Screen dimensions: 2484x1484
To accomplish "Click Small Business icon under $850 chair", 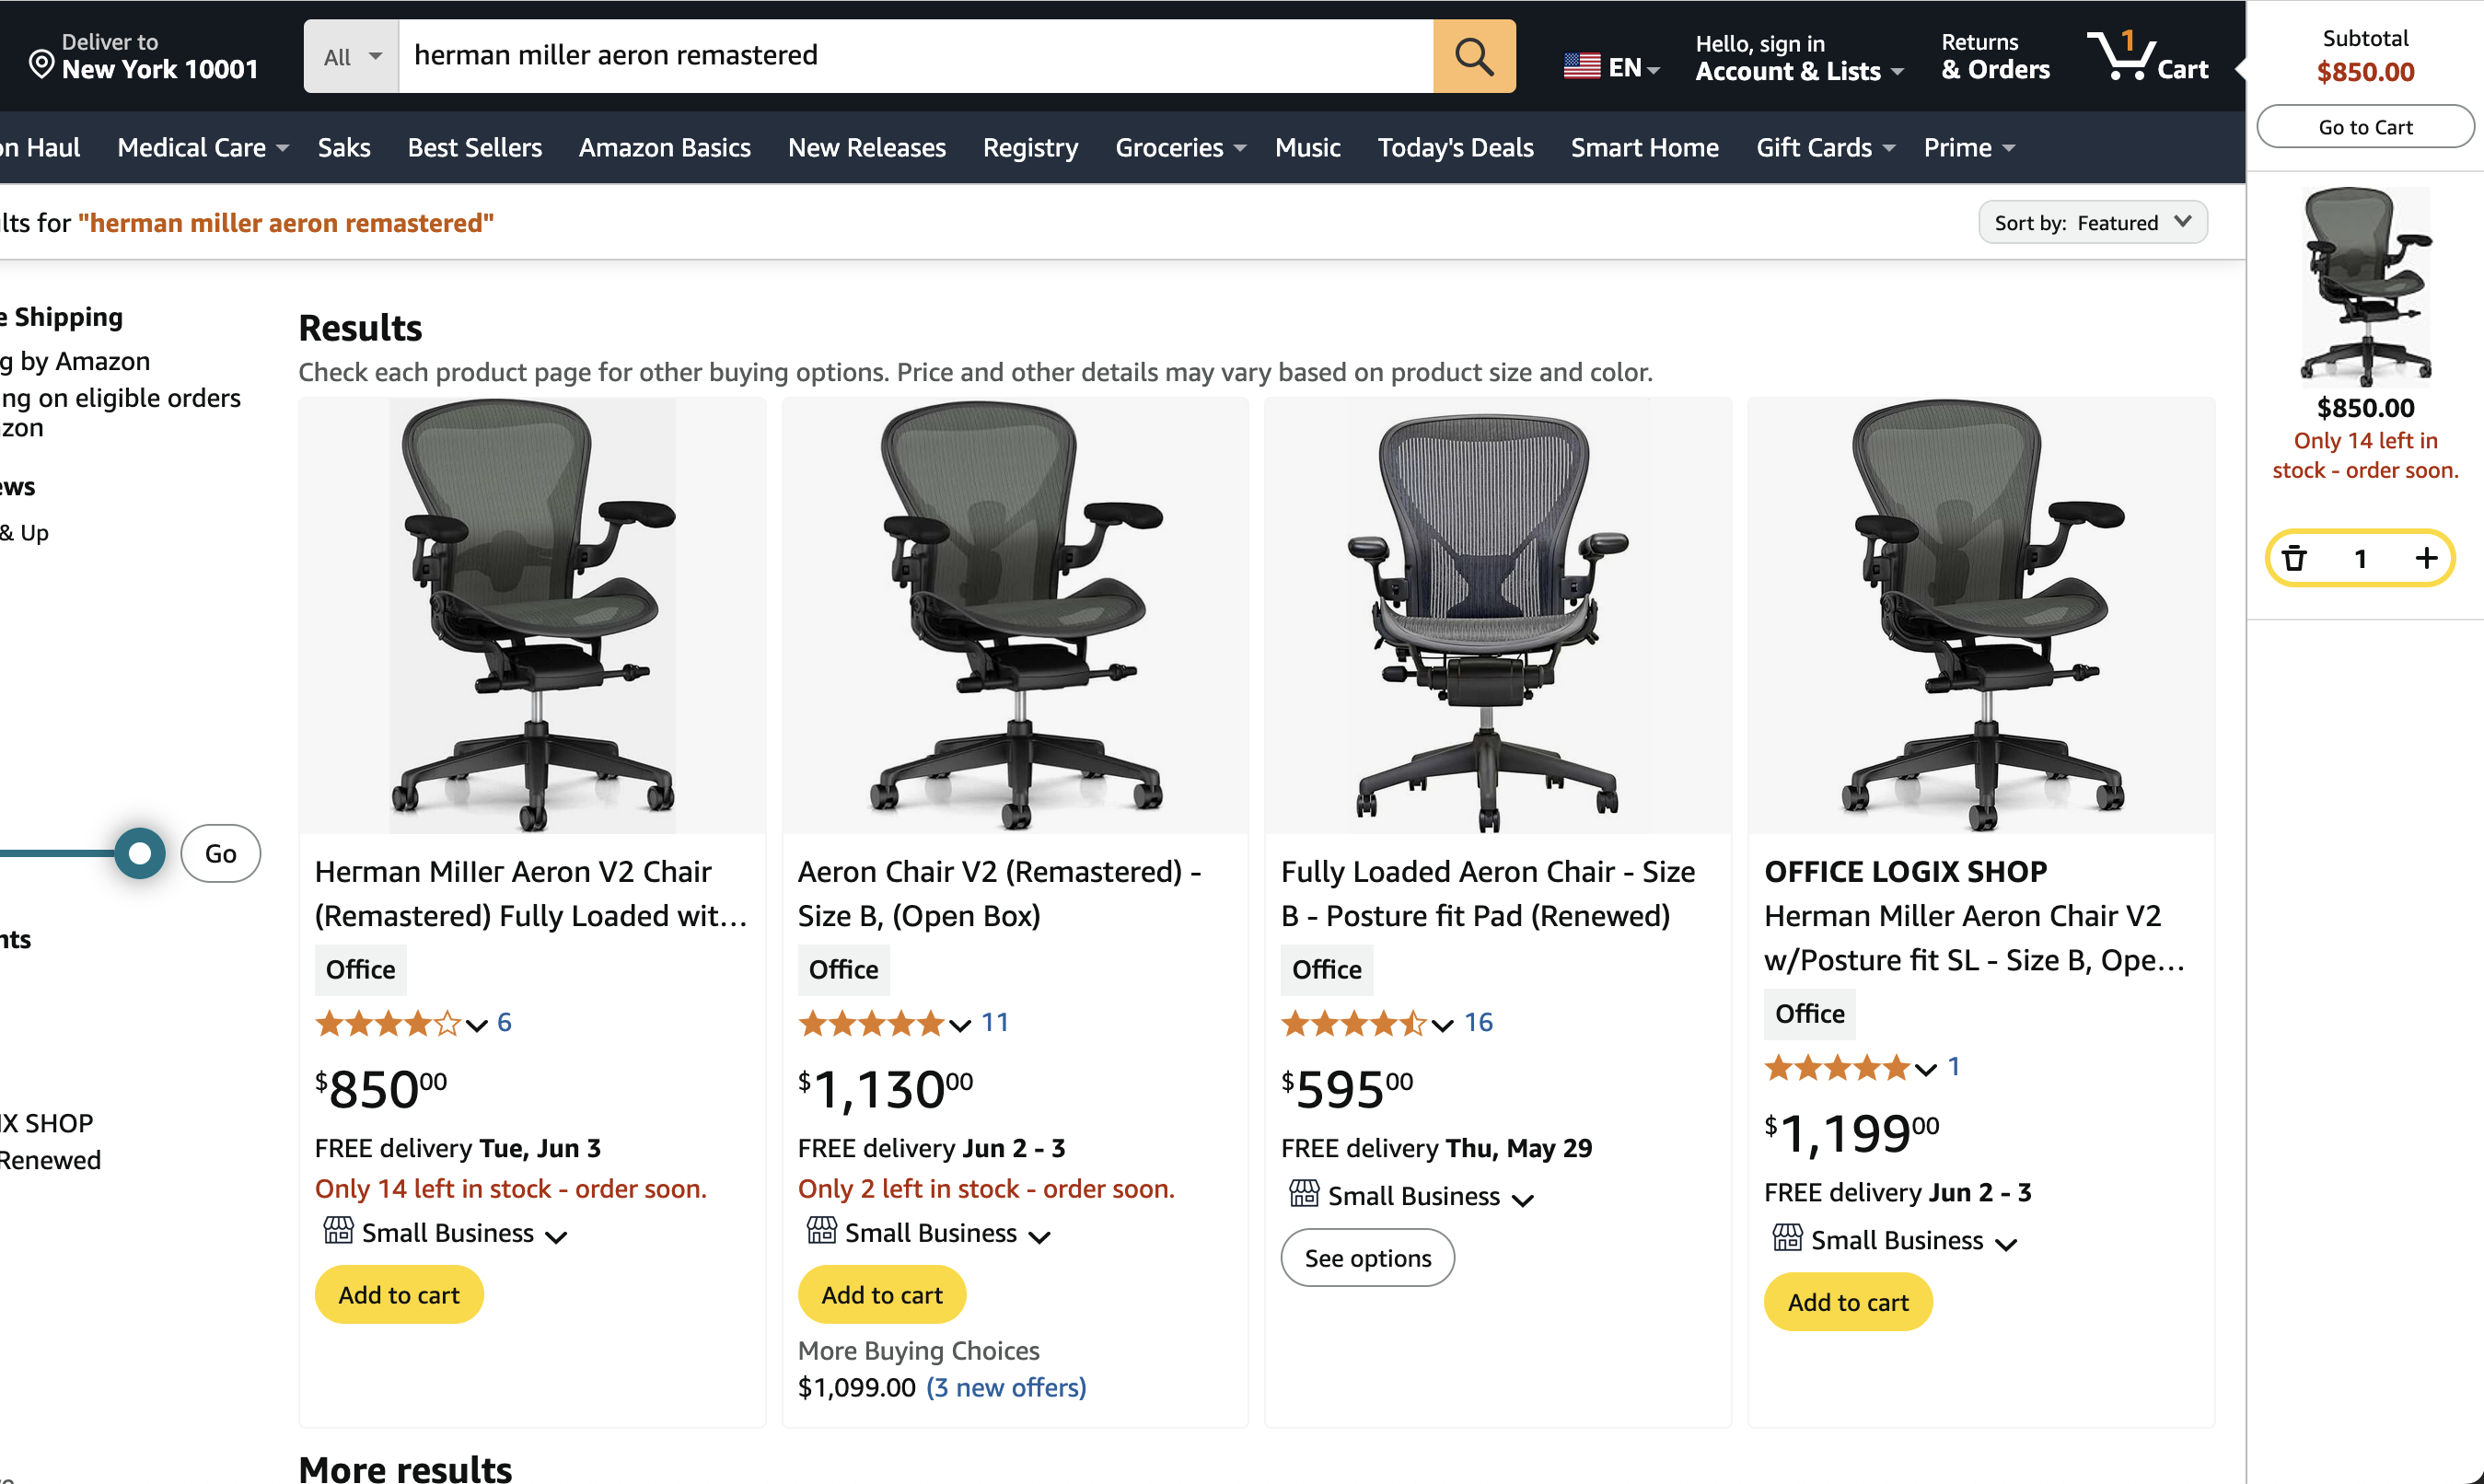I will point(338,1231).
